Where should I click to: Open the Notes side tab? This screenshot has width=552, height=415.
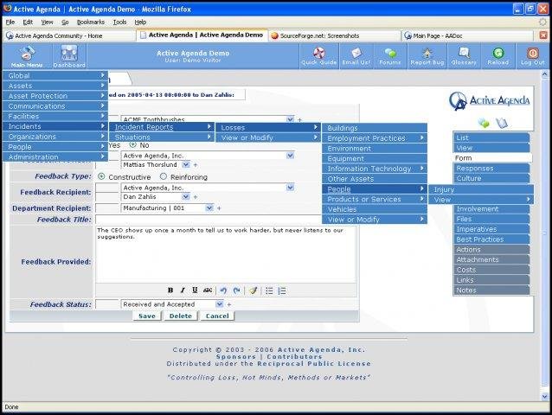pyautogui.click(x=491, y=290)
